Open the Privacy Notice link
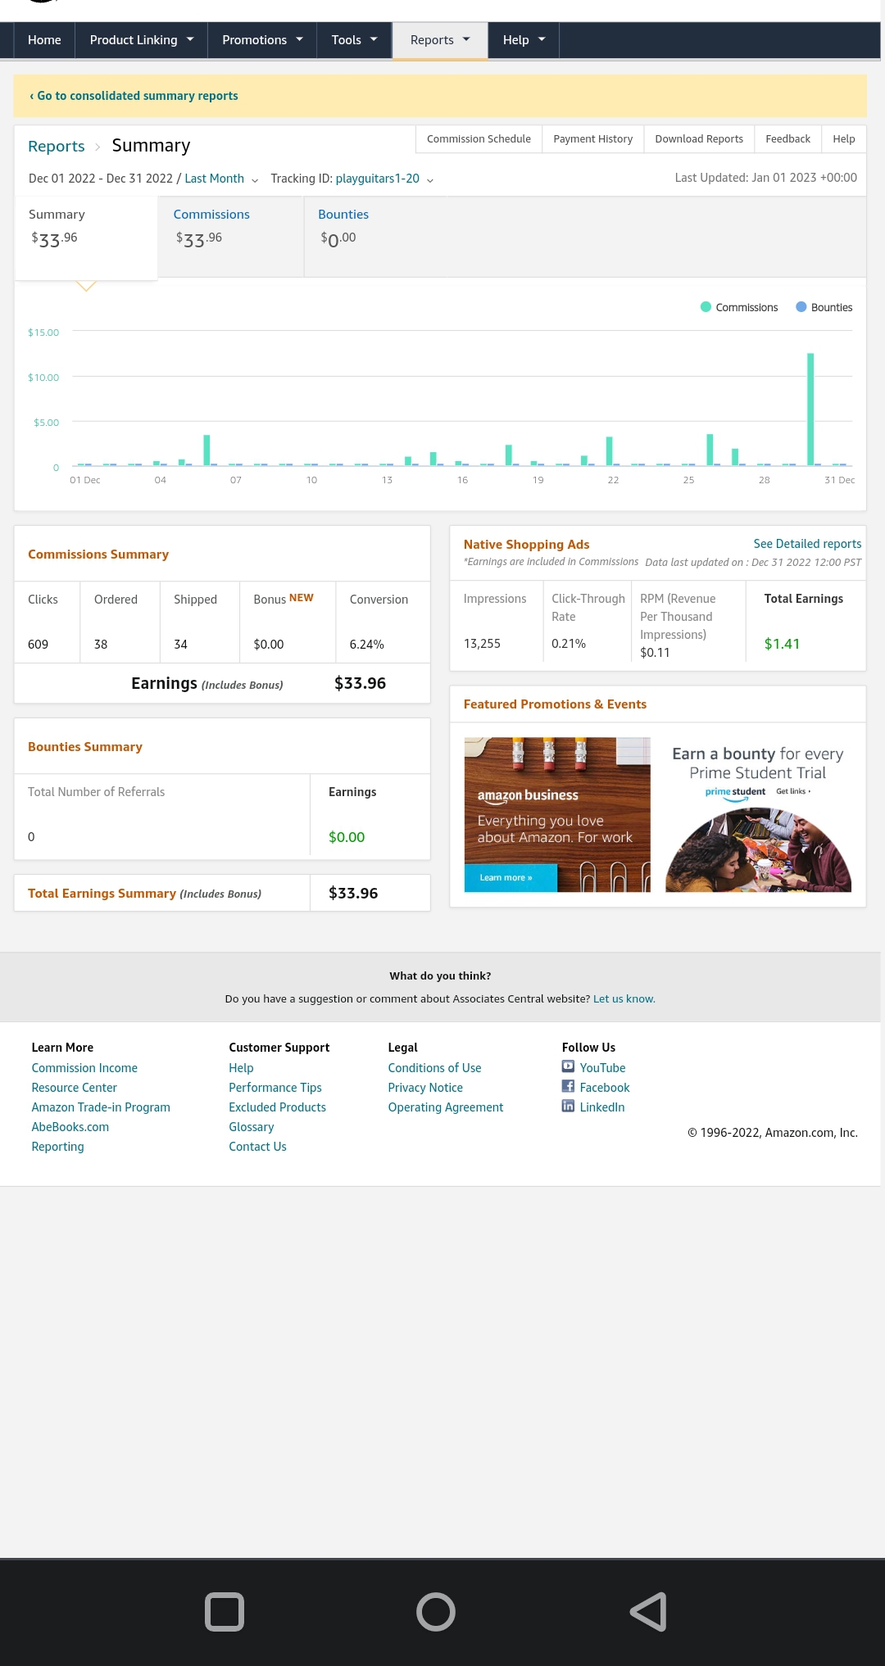Screen dimensions: 885x1666 point(425,1088)
